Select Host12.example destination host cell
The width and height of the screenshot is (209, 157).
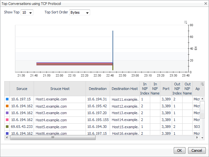tap(125, 106)
